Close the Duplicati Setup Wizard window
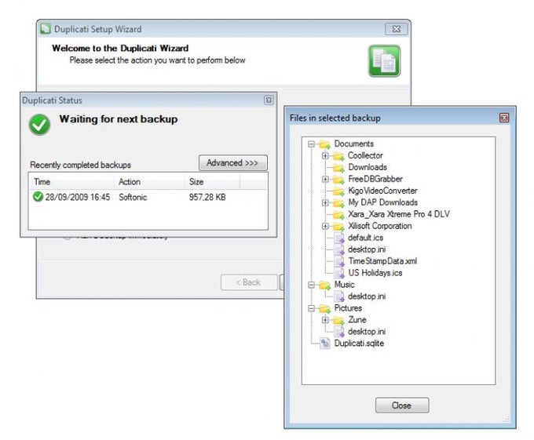Screen dimensions: 534x440 [x=396, y=29]
